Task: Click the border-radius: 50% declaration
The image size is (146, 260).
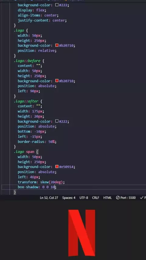Action: (x=37, y=142)
